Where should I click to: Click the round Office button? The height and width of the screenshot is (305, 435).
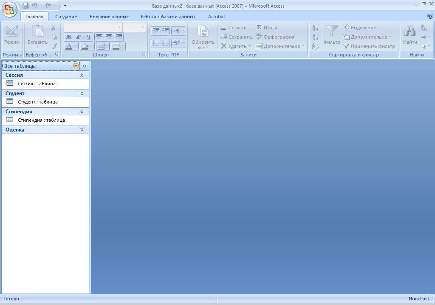[9, 9]
